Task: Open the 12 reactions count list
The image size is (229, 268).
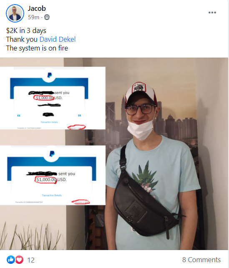Action: click(x=31, y=260)
